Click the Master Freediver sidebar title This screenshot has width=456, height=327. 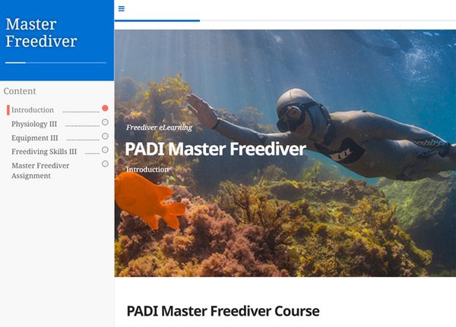(41, 33)
